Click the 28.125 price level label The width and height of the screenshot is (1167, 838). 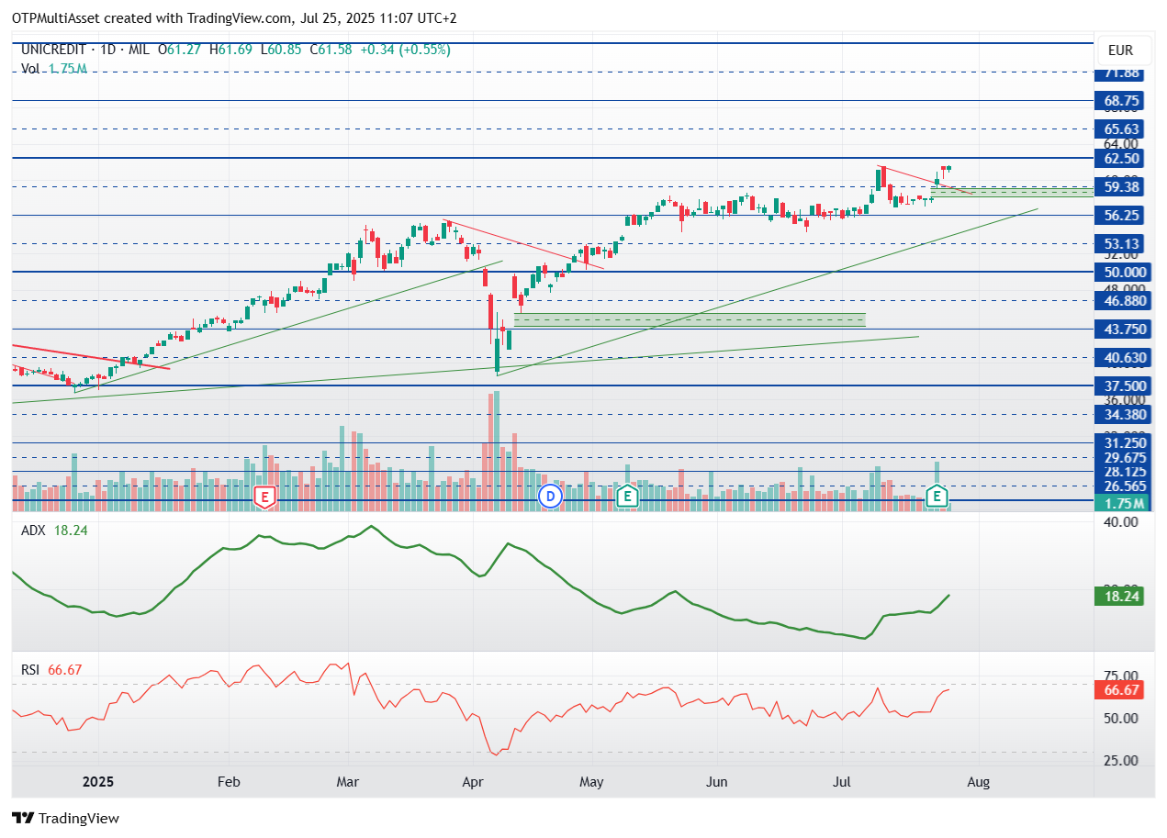pos(1125,472)
